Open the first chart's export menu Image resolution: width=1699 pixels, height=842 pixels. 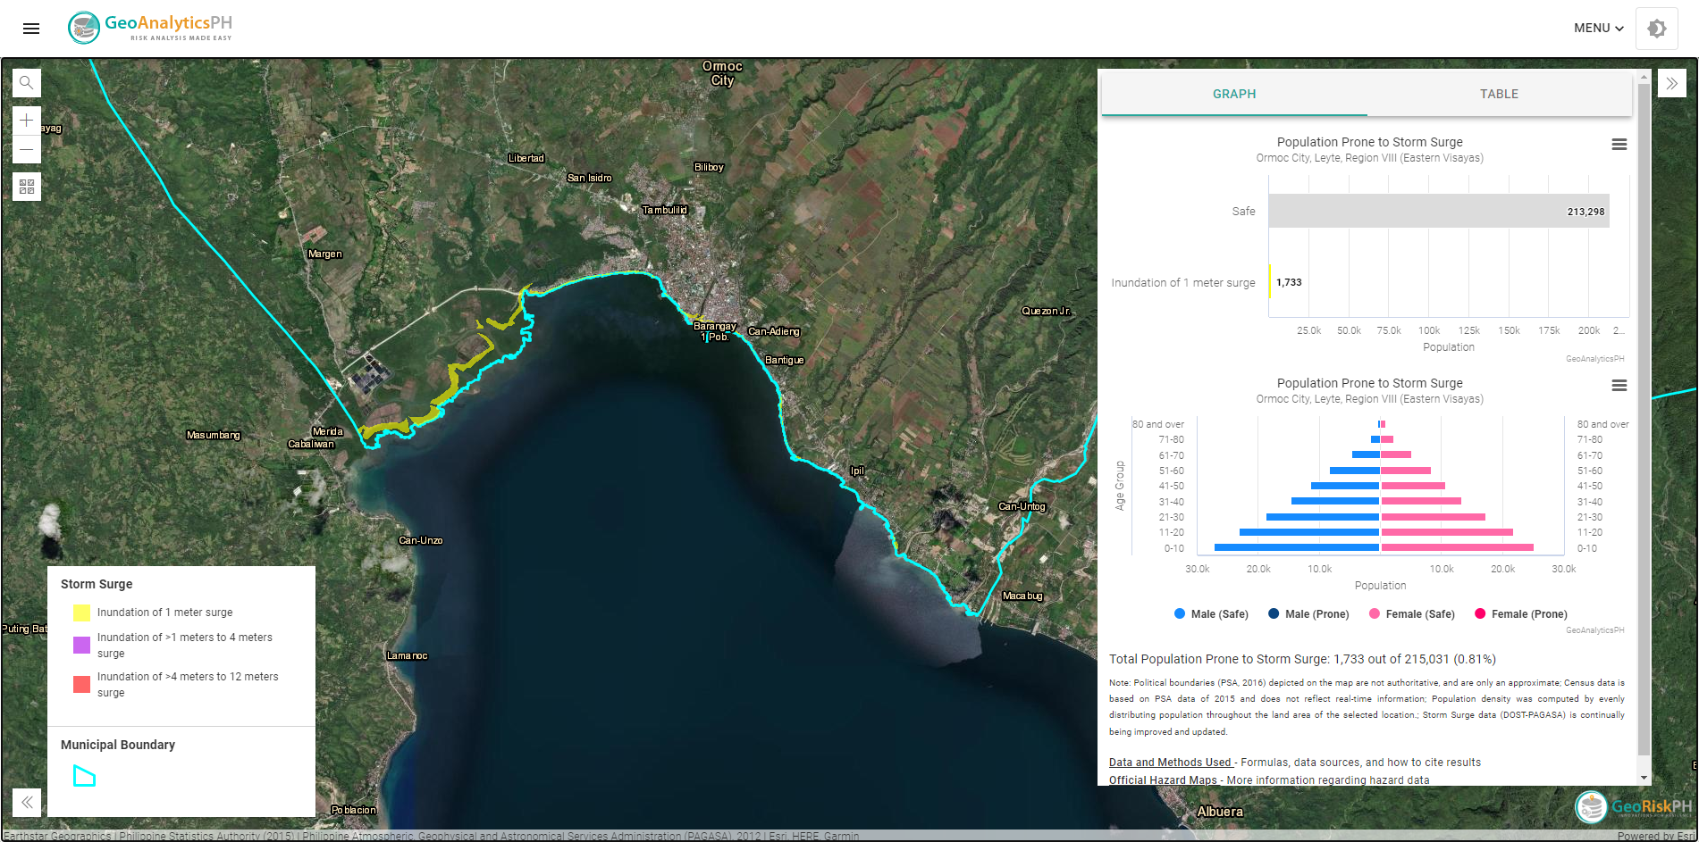click(x=1619, y=144)
